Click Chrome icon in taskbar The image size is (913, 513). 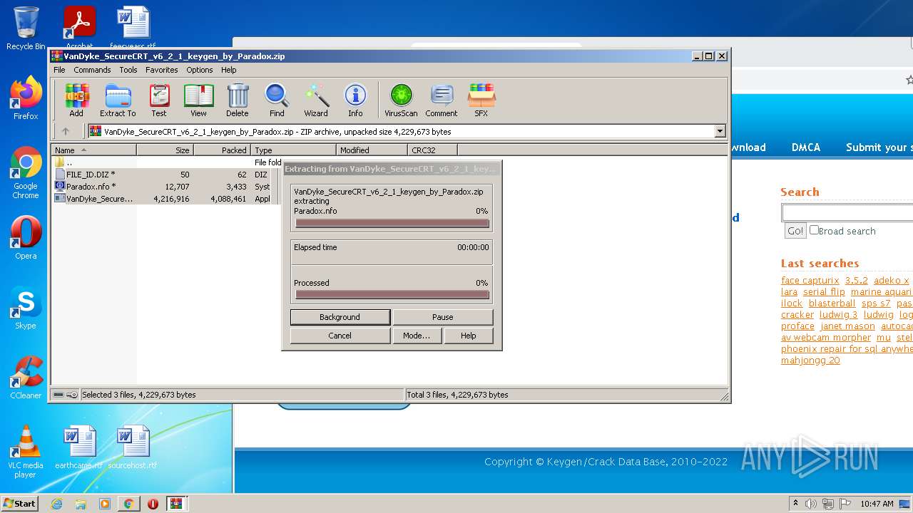pos(128,504)
